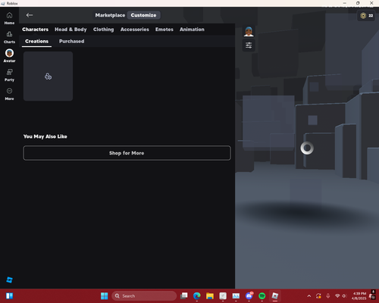The width and height of the screenshot is (379, 303).
Task: Switch to Marketplace
Action: coord(110,15)
